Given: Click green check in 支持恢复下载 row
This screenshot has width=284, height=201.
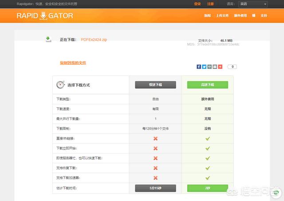Looking at the screenshot, I should coord(208,168).
